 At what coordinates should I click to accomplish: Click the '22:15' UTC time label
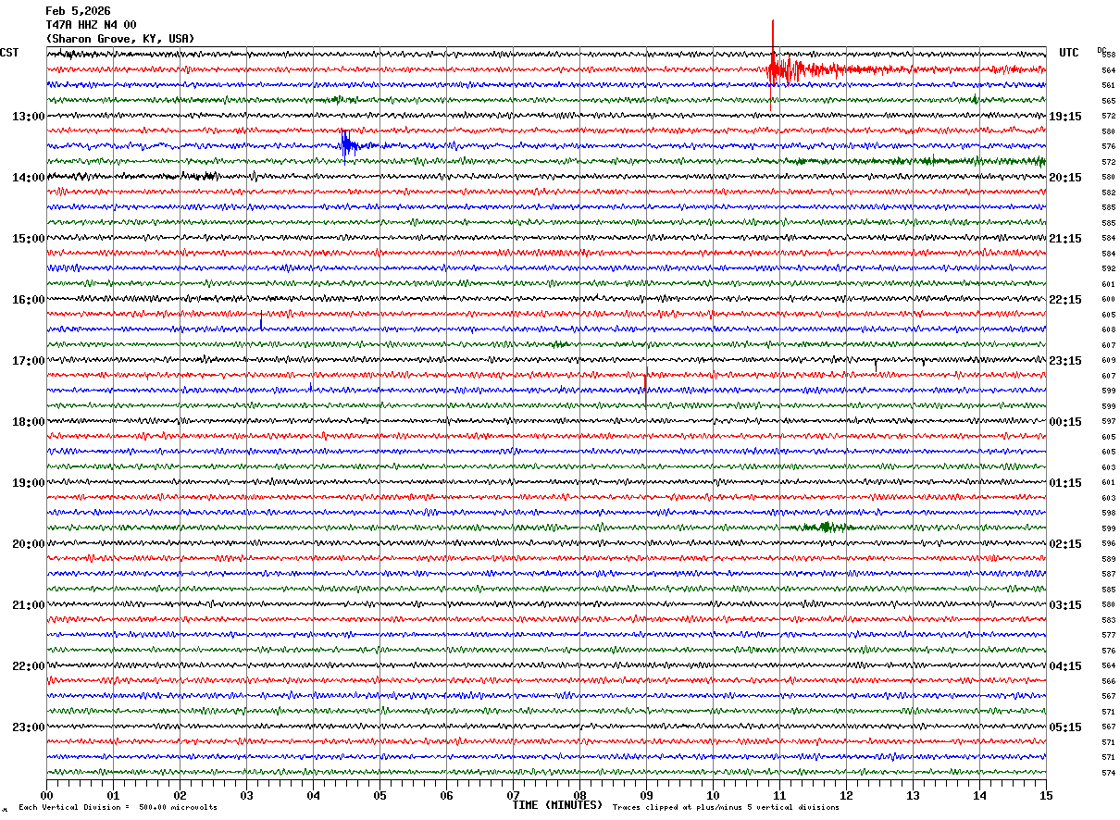click(1065, 300)
